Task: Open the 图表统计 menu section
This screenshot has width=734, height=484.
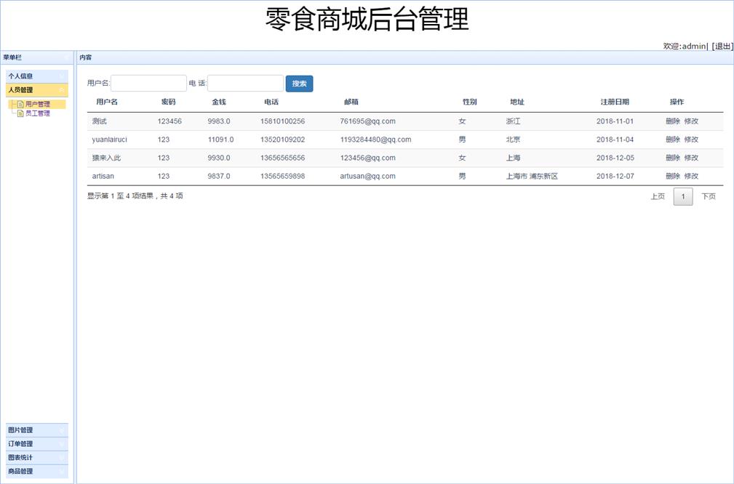Action: point(36,458)
